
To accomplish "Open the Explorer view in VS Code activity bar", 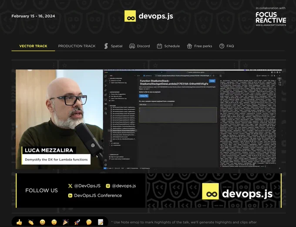I will coord(105,76).
